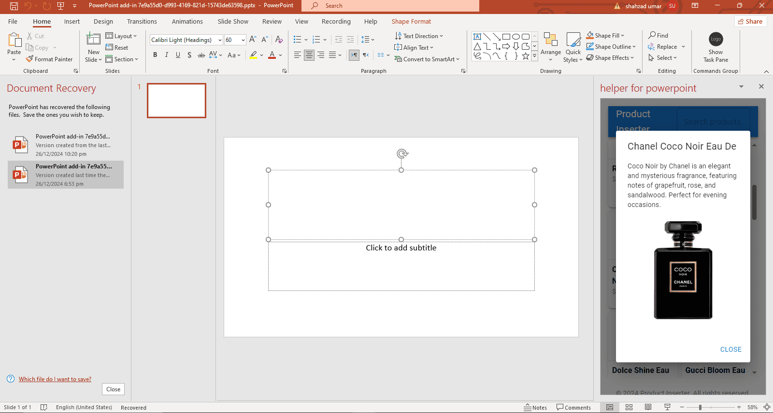Click the Undo arrow icon

point(28,6)
